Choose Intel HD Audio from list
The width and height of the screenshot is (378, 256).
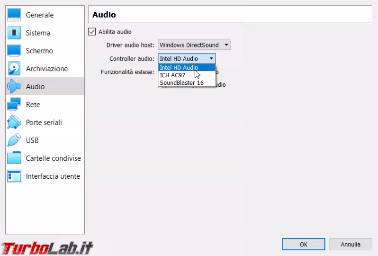coord(187,68)
